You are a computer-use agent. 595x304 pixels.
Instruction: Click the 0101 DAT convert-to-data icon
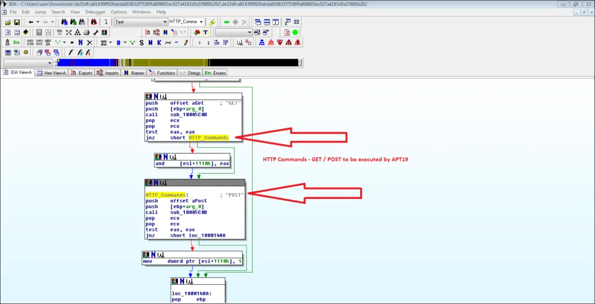tap(40, 42)
